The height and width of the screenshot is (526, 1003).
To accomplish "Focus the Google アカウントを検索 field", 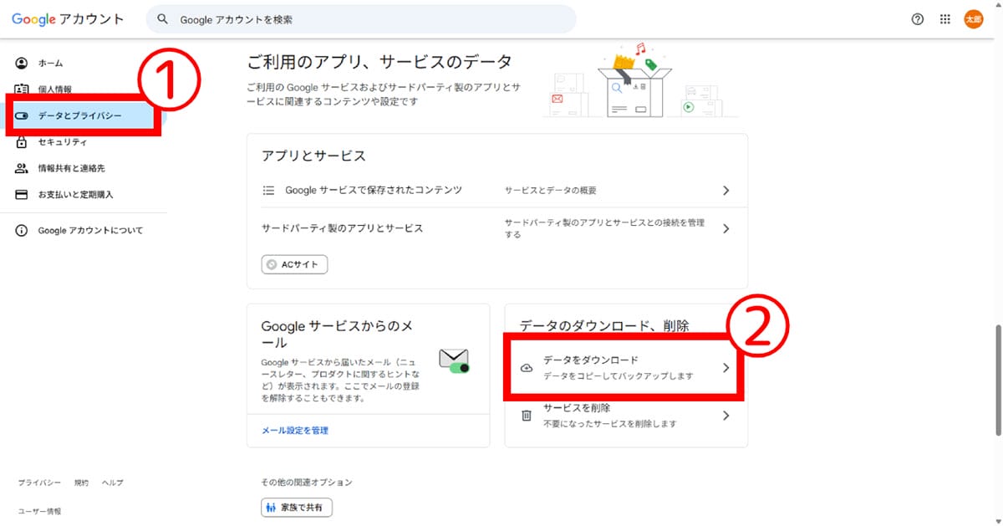I will [368, 19].
